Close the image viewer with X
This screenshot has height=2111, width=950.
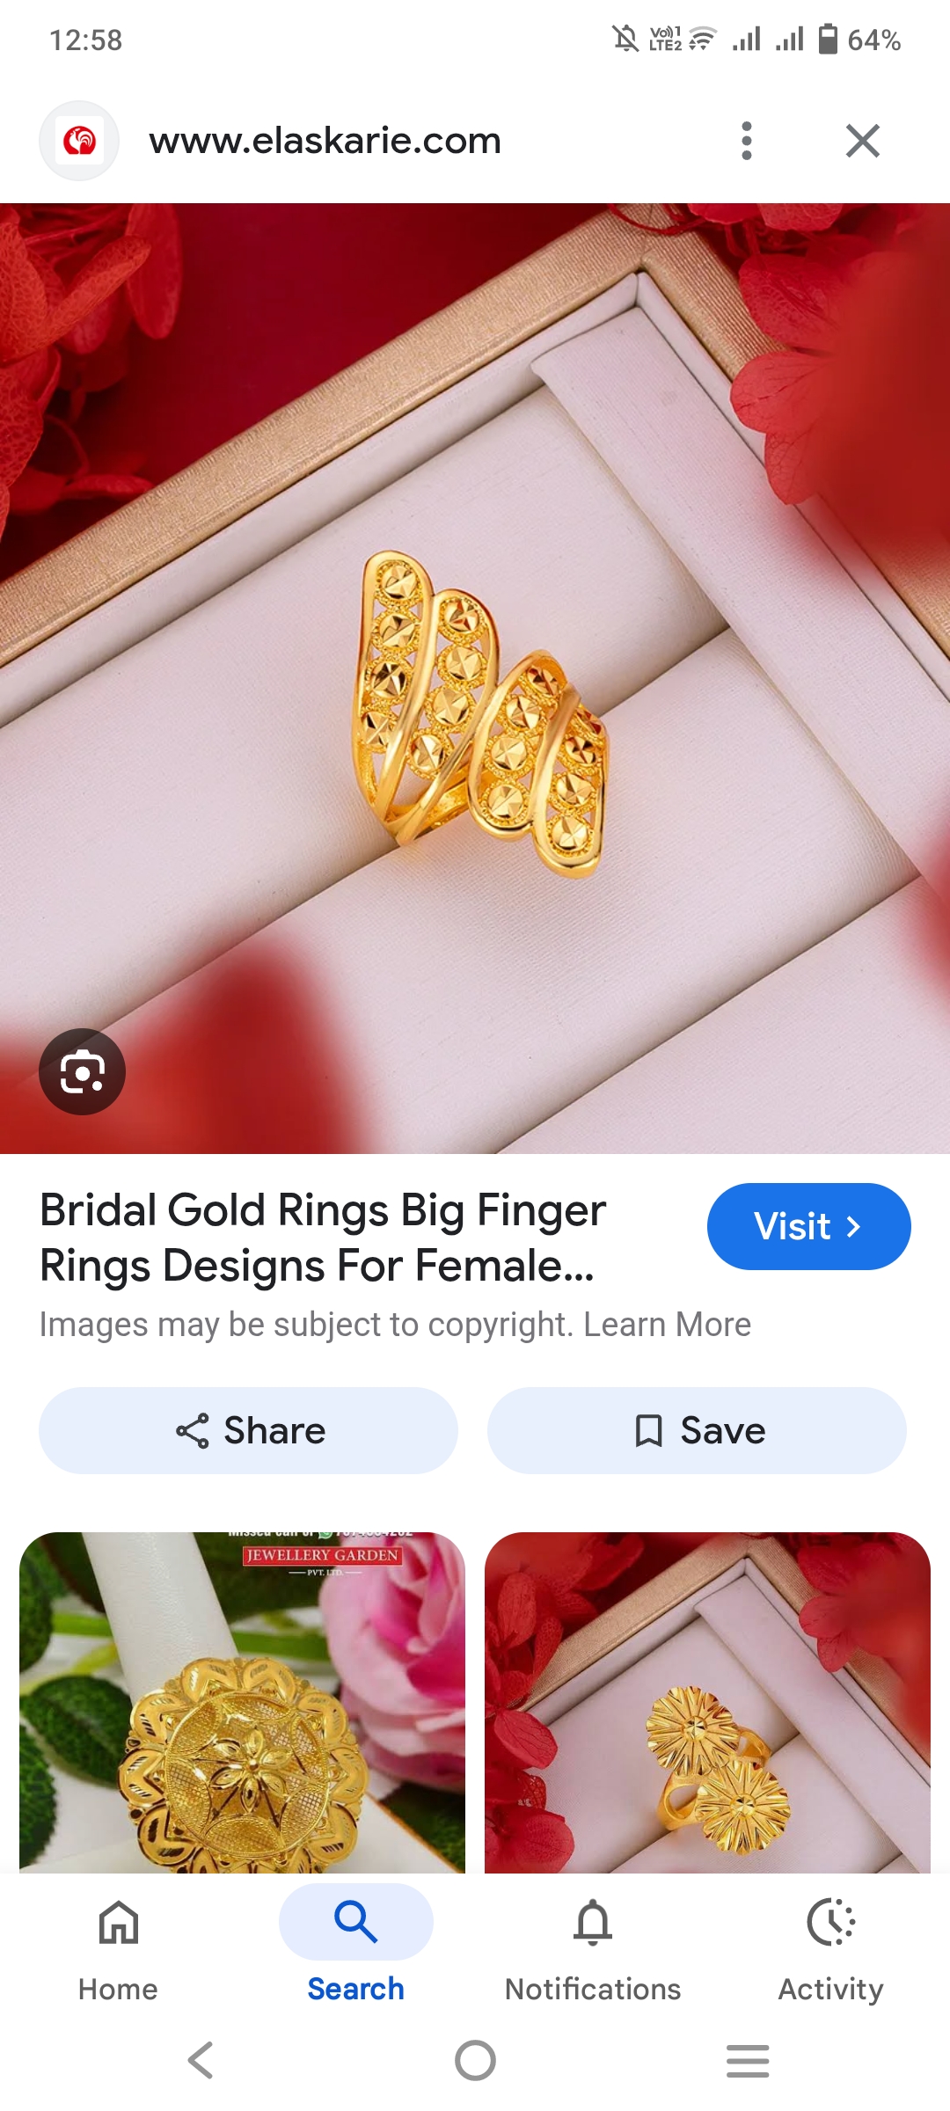862,141
